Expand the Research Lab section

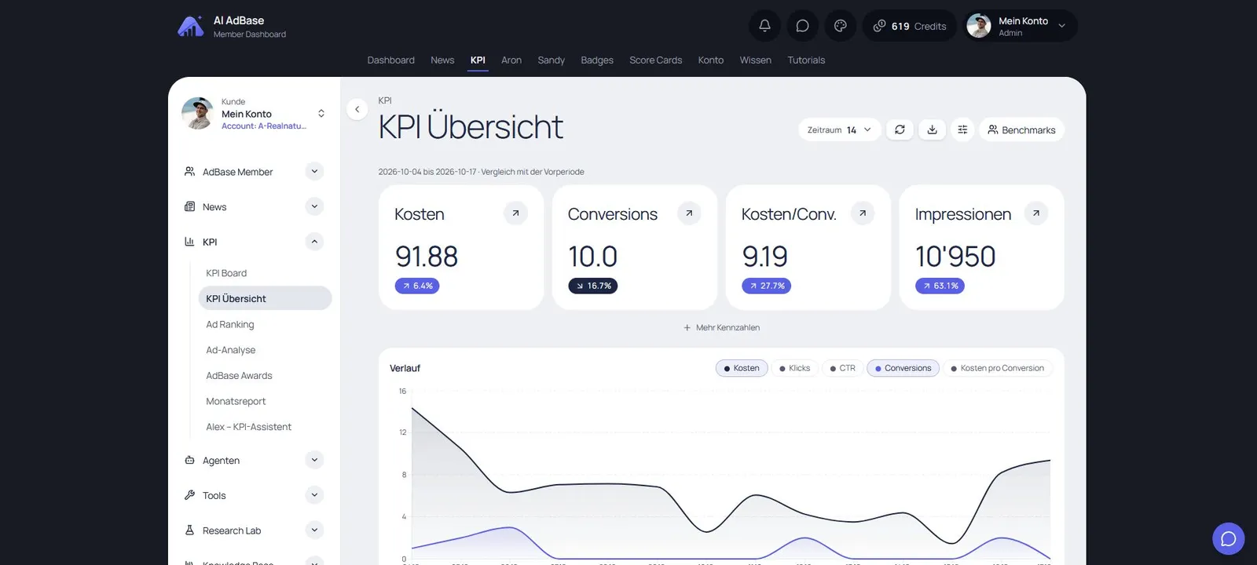coord(314,530)
